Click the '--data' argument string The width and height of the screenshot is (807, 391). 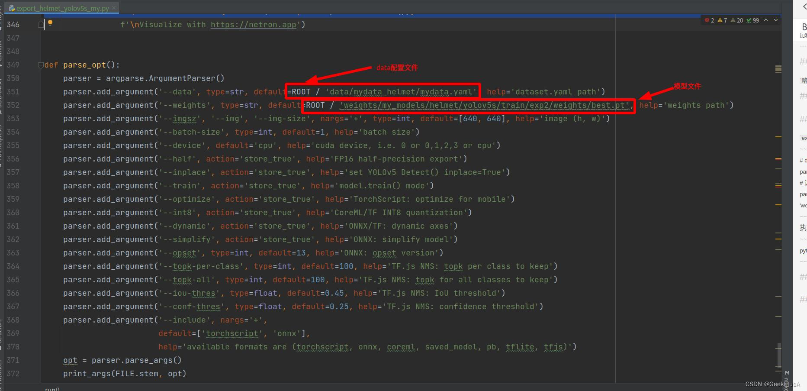(x=177, y=92)
